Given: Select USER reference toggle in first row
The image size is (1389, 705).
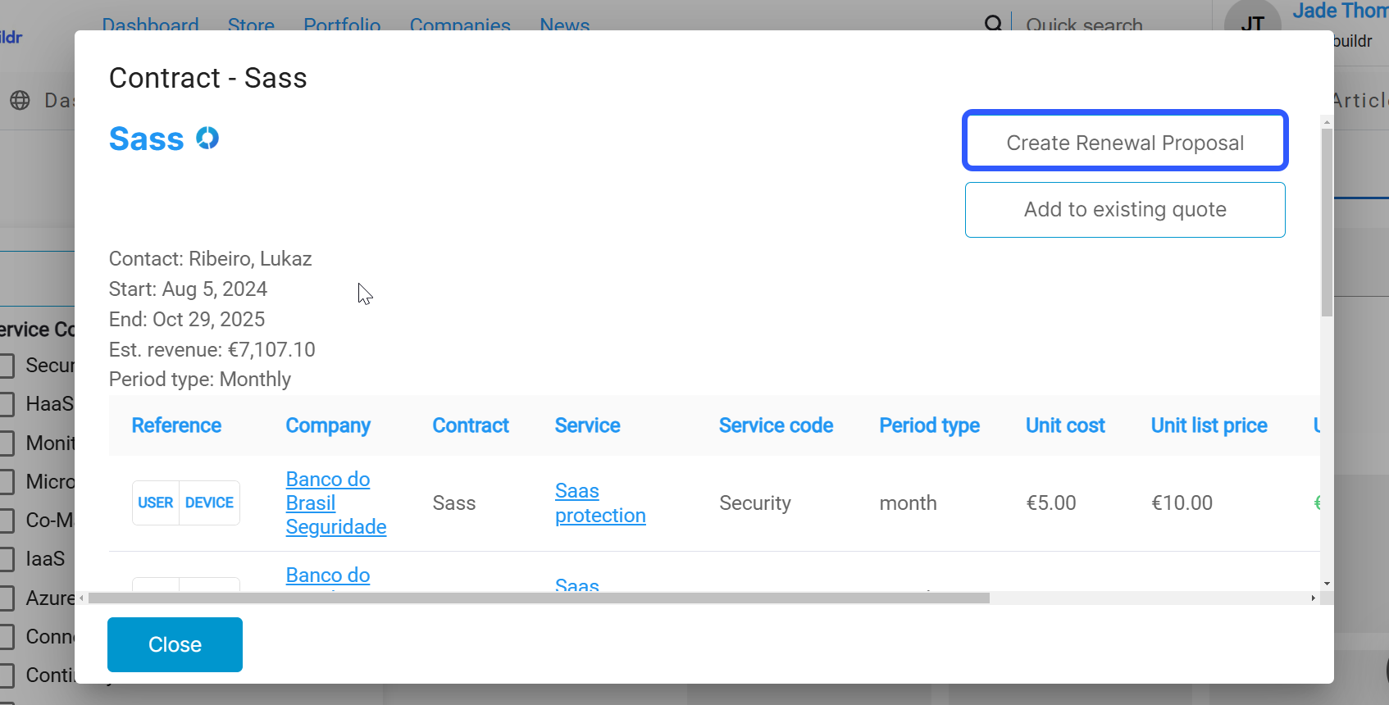Looking at the screenshot, I should [x=156, y=503].
